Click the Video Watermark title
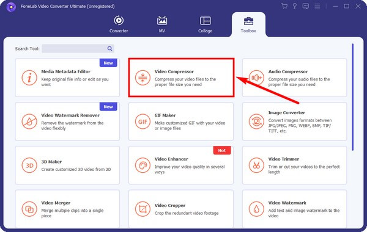Image resolution: width=367 pixels, height=232 pixels. pos(287,203)
